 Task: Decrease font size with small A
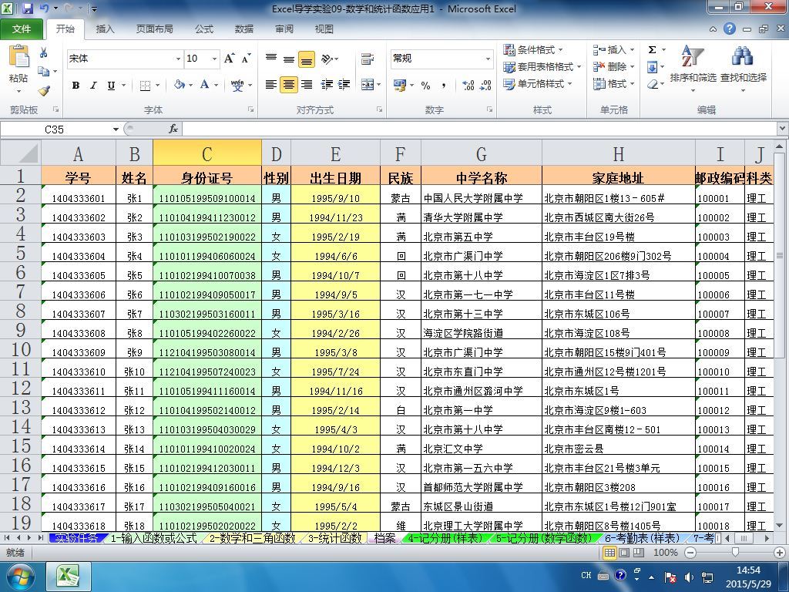246,59
